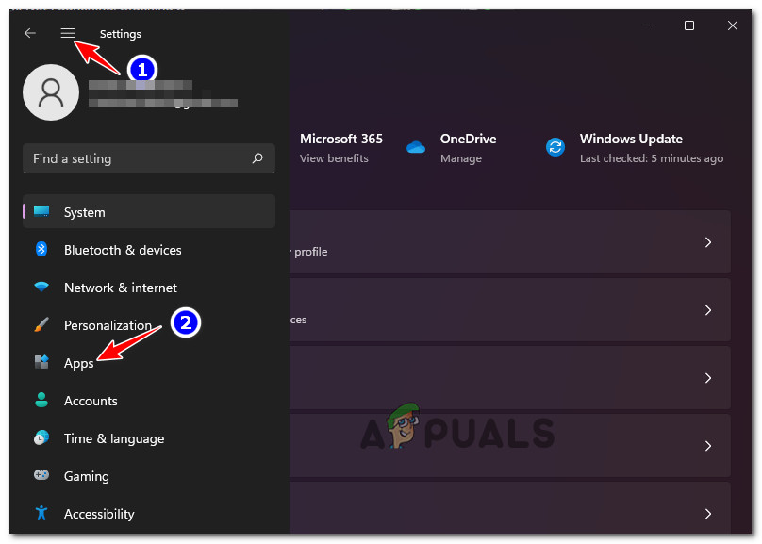
Task: Maximize the Settings window
Action: click(x=689, y=25)
